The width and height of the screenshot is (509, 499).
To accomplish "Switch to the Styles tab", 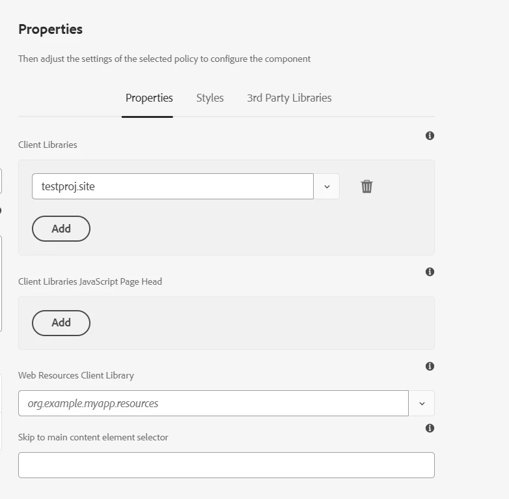I will coord(210,98).
